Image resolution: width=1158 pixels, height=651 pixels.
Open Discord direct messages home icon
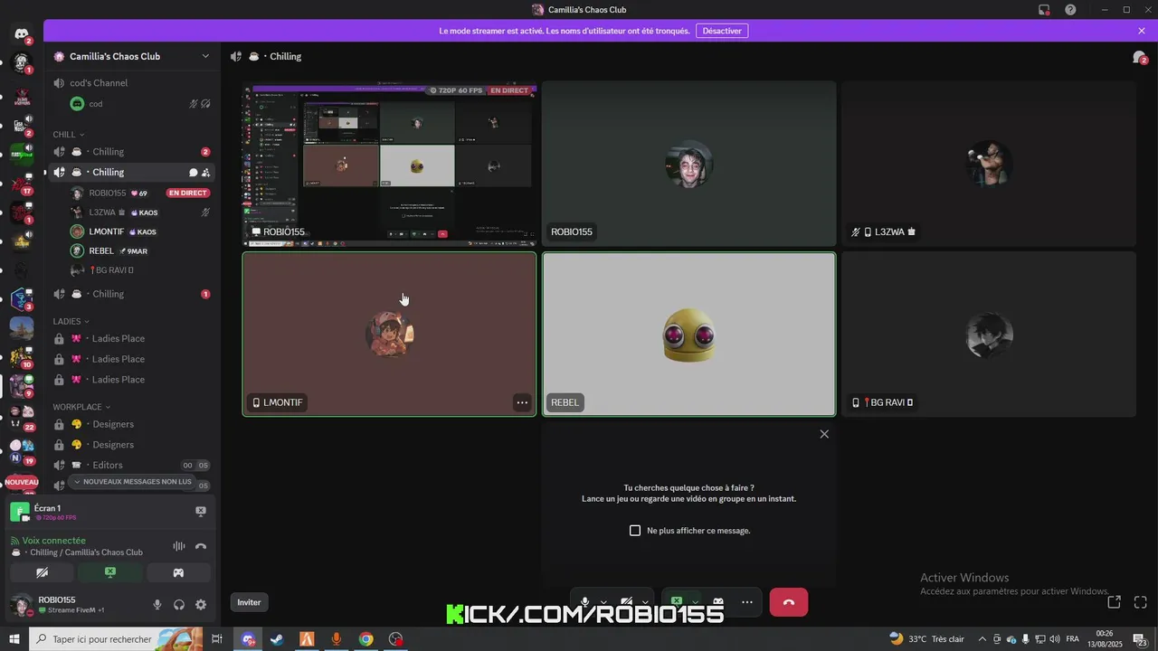pyautogui.click(x=22, y=34)
